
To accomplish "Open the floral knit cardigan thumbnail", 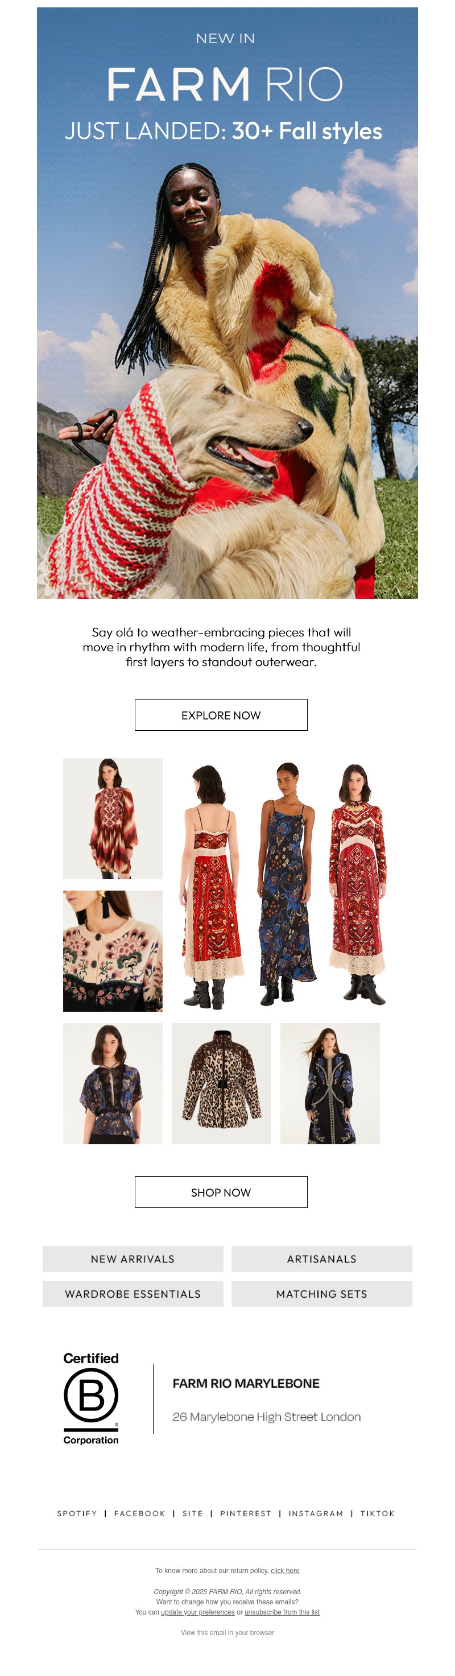I will pos(113,950).
